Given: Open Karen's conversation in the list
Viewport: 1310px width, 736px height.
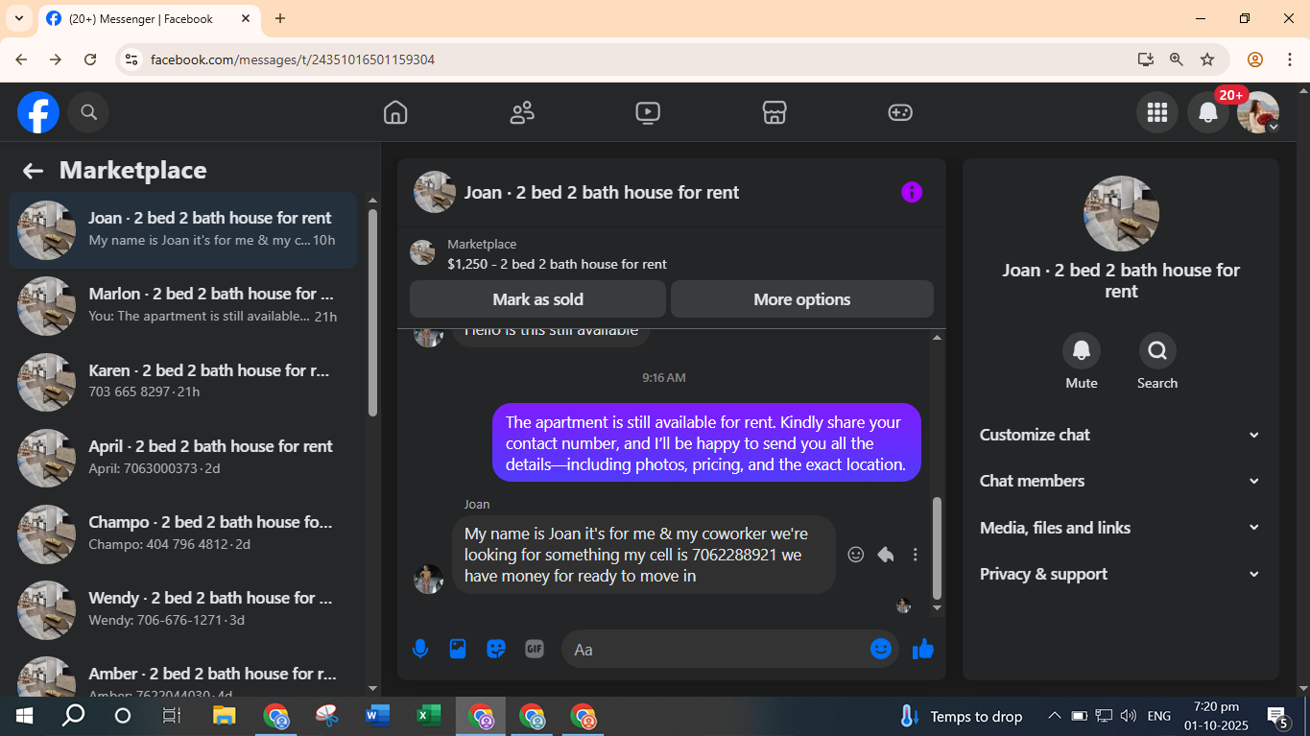Looking at the screenshot, I should 183,382.
